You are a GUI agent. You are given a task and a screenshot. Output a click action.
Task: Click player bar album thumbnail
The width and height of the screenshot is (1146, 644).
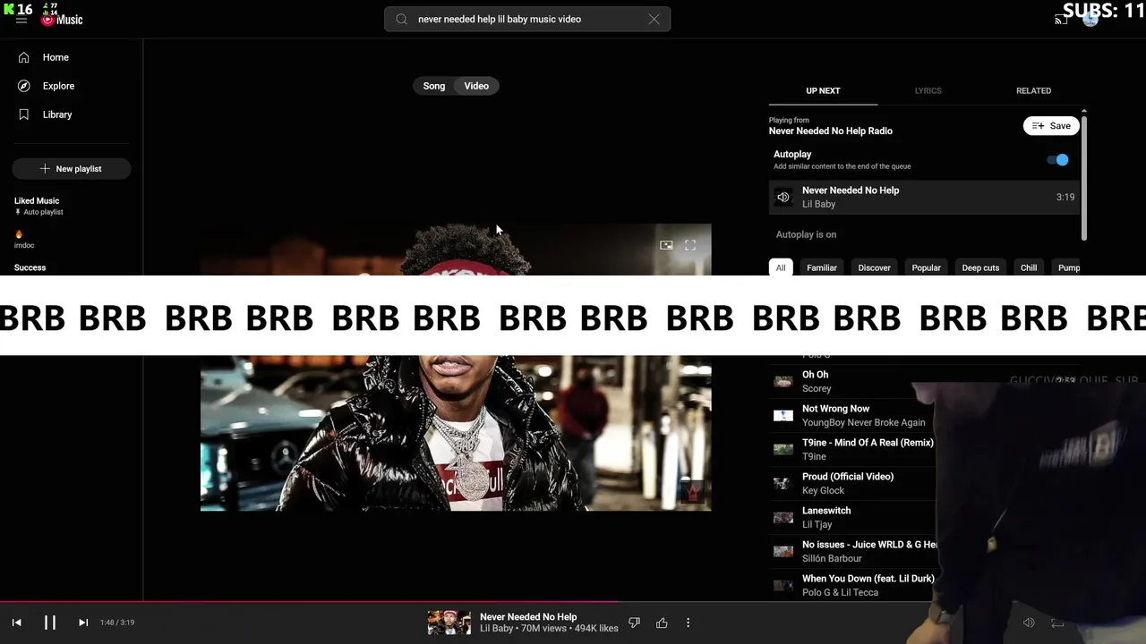[449, 623]
